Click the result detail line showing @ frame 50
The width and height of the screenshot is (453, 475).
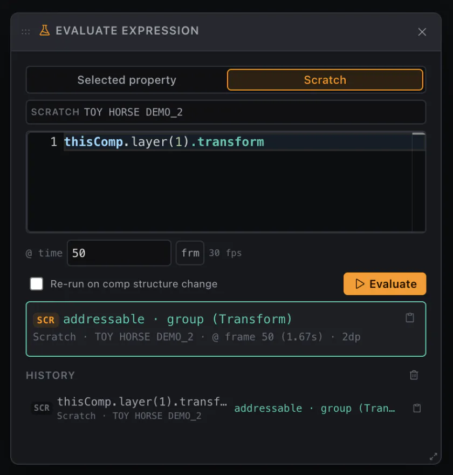pos(197,337)
